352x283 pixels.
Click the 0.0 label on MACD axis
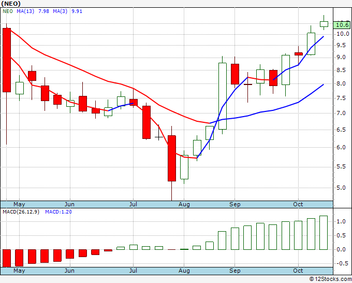click(x=341, y=249)
